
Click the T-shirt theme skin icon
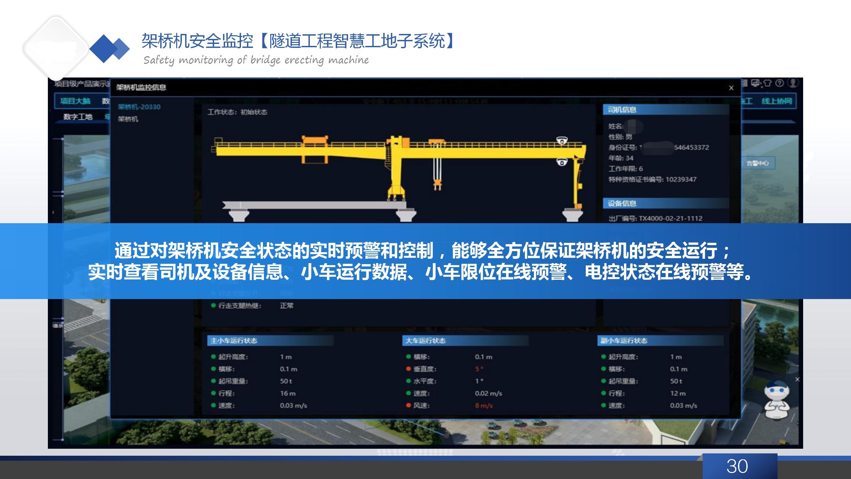click(767, 83)
